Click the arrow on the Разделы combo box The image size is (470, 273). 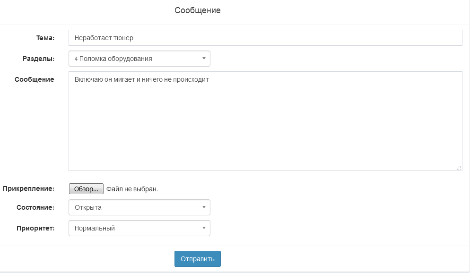coord(204,59)
